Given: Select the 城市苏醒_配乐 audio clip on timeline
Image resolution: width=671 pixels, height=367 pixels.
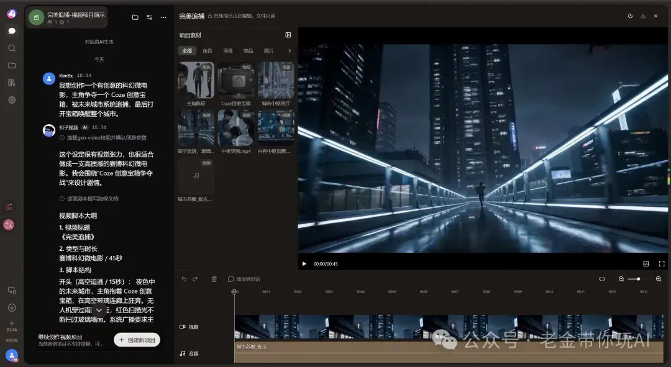Looking at the screenshot, I should tap(449, 351).
